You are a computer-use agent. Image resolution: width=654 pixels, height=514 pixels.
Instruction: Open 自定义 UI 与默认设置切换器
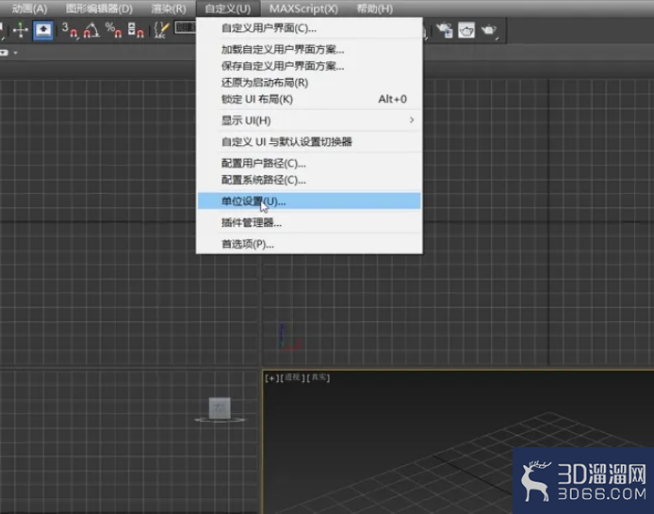coord(309,141)
